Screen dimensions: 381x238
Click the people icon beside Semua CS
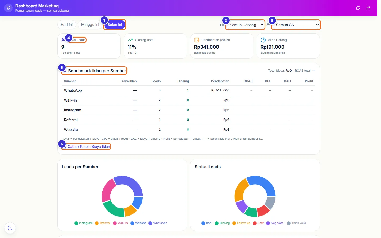pyautogui.click(x=269, y=25)
